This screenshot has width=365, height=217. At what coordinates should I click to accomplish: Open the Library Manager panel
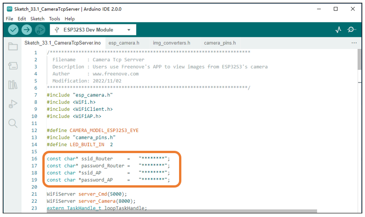pyautogui.click(x=13, y=85)
